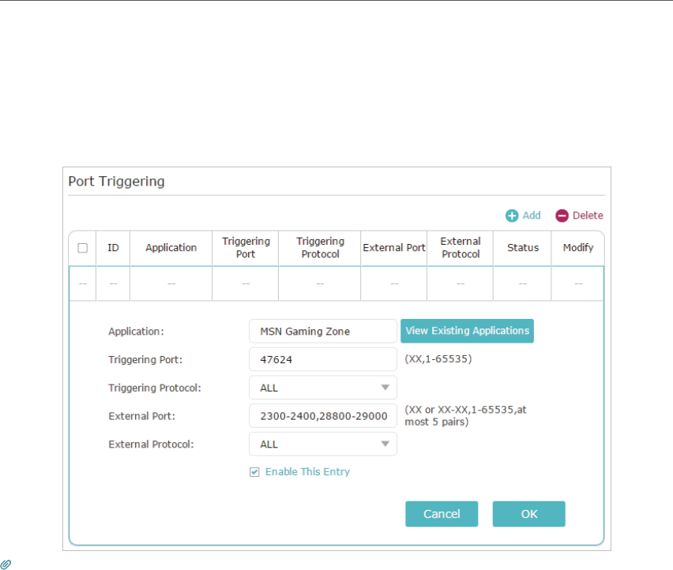The width and height of the screenshot is (673, 570).
Task: Click View Existing Applications button
Action: [467, 331]
